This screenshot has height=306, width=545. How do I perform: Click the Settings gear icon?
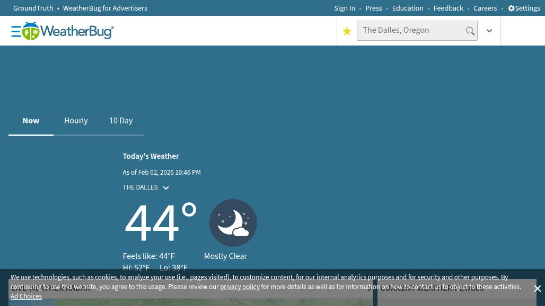[511, 8]
